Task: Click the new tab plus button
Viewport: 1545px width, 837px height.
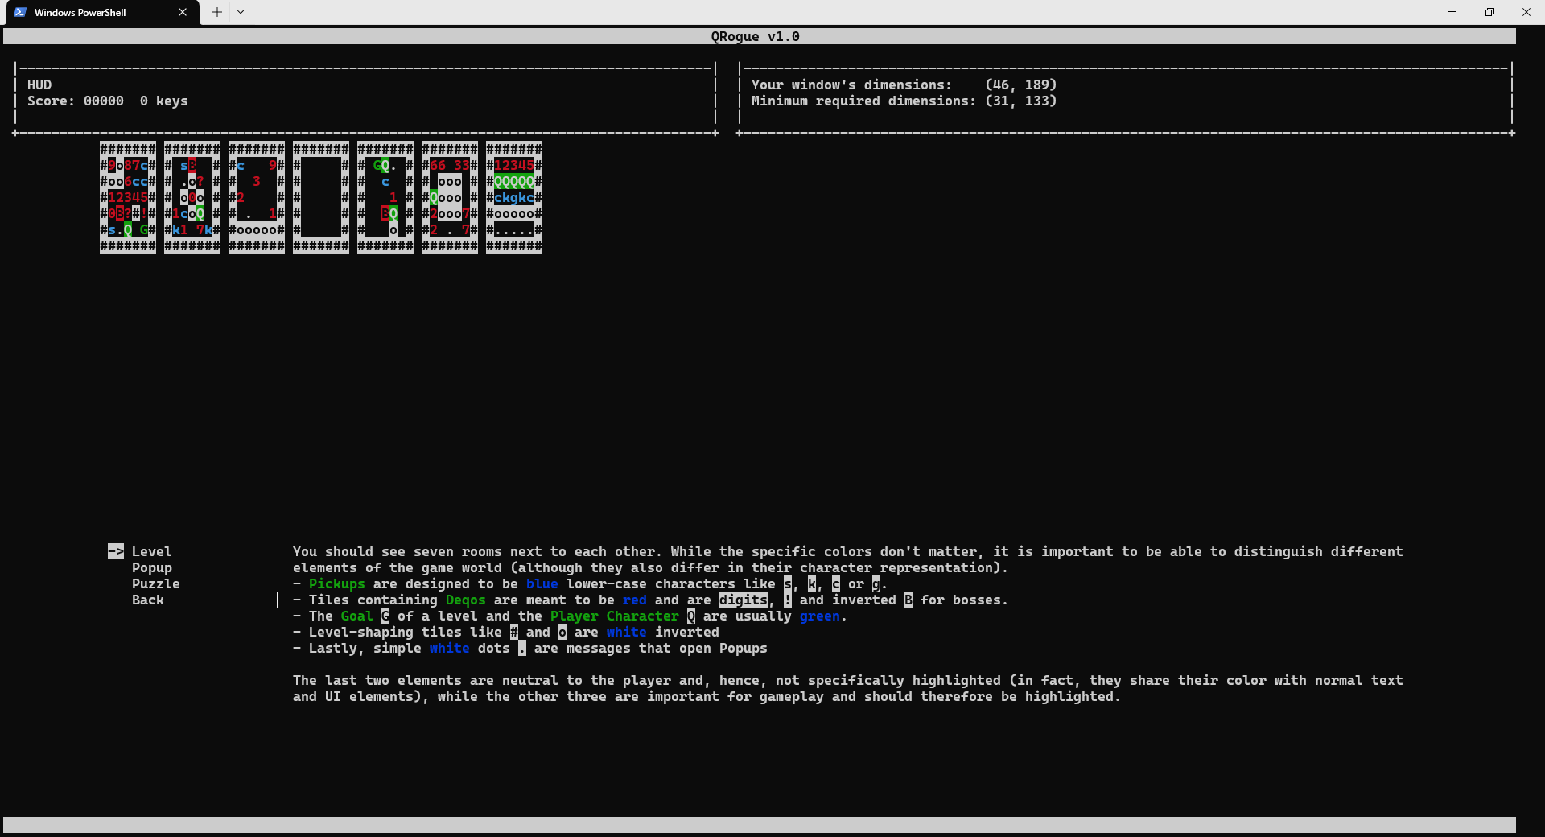Action: coord(216,12)
